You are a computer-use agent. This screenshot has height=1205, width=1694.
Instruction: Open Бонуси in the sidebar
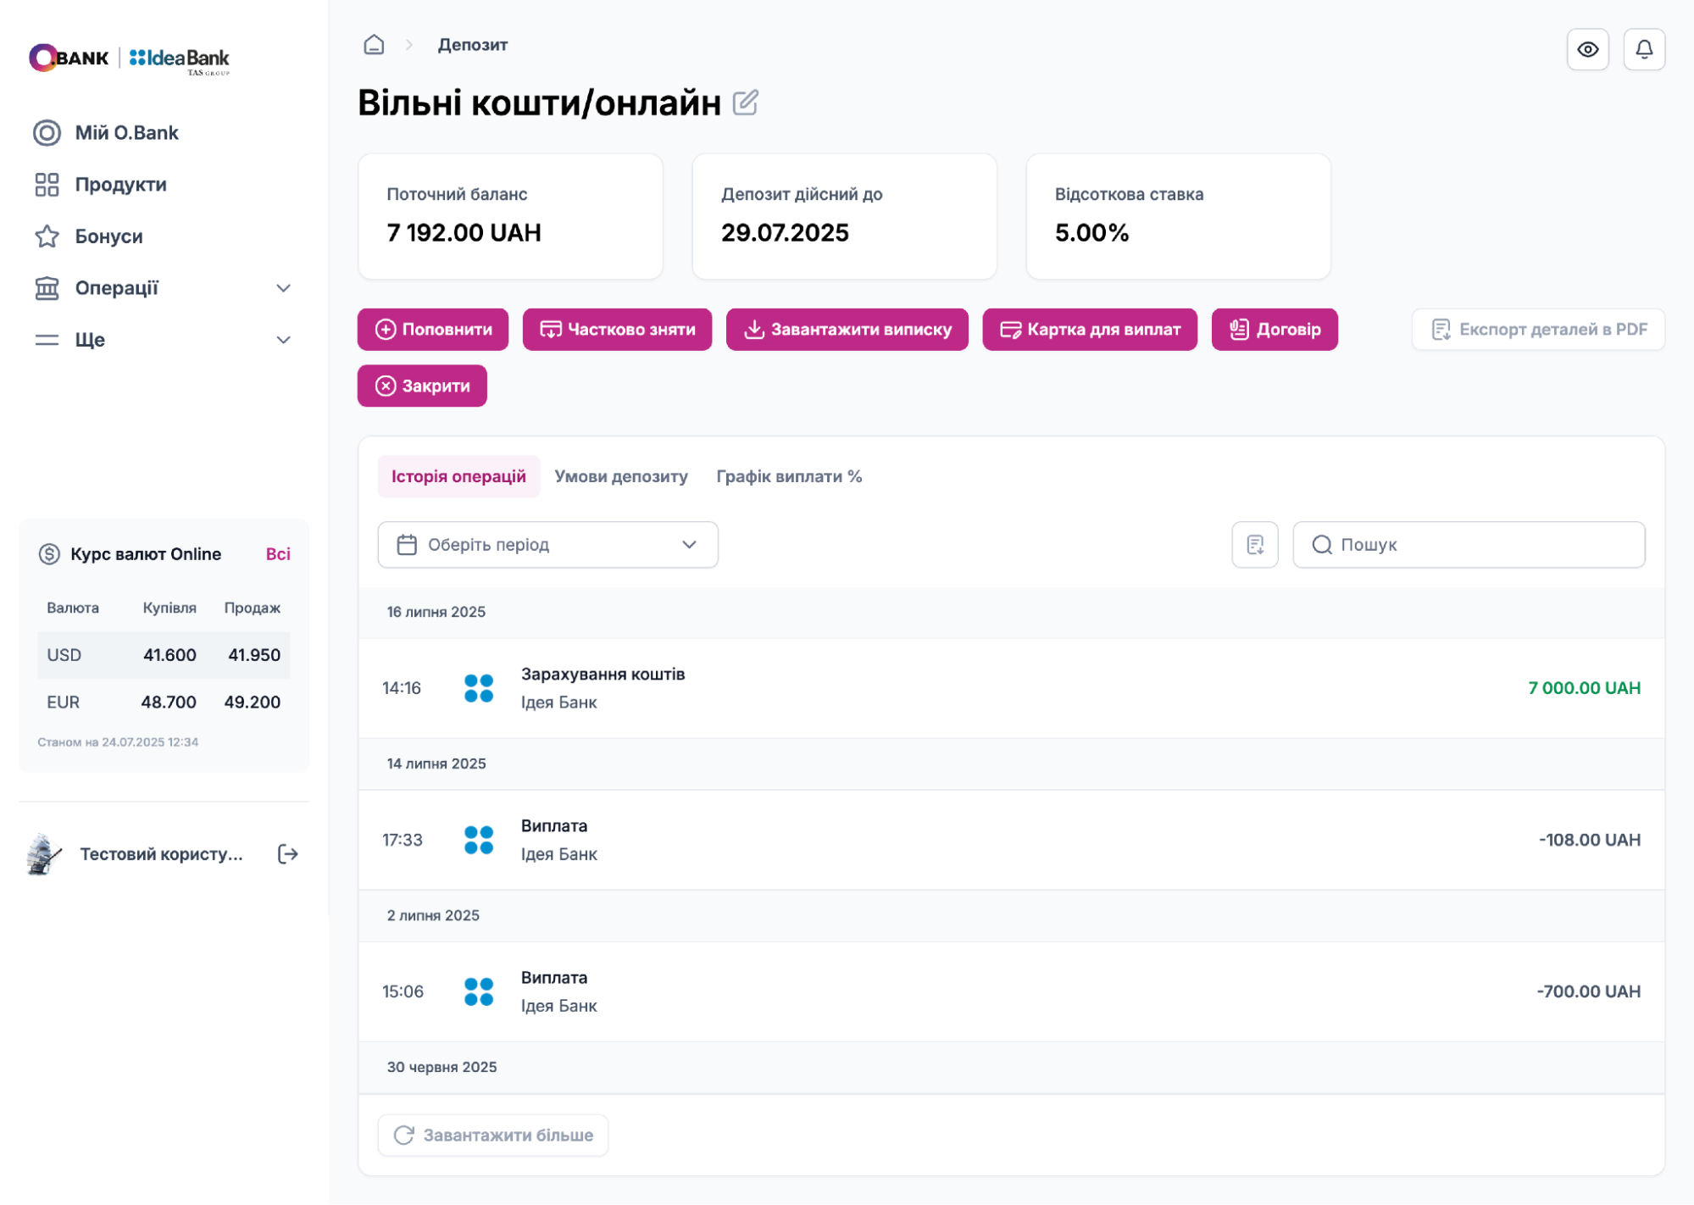pyautogui.click(x=108, y=236)
